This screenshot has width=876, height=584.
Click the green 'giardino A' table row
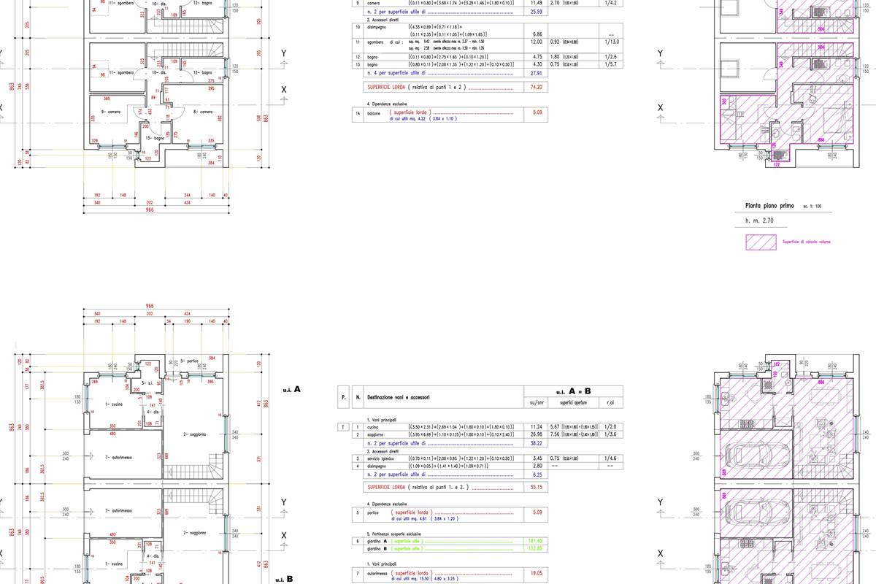click(450, 541)
